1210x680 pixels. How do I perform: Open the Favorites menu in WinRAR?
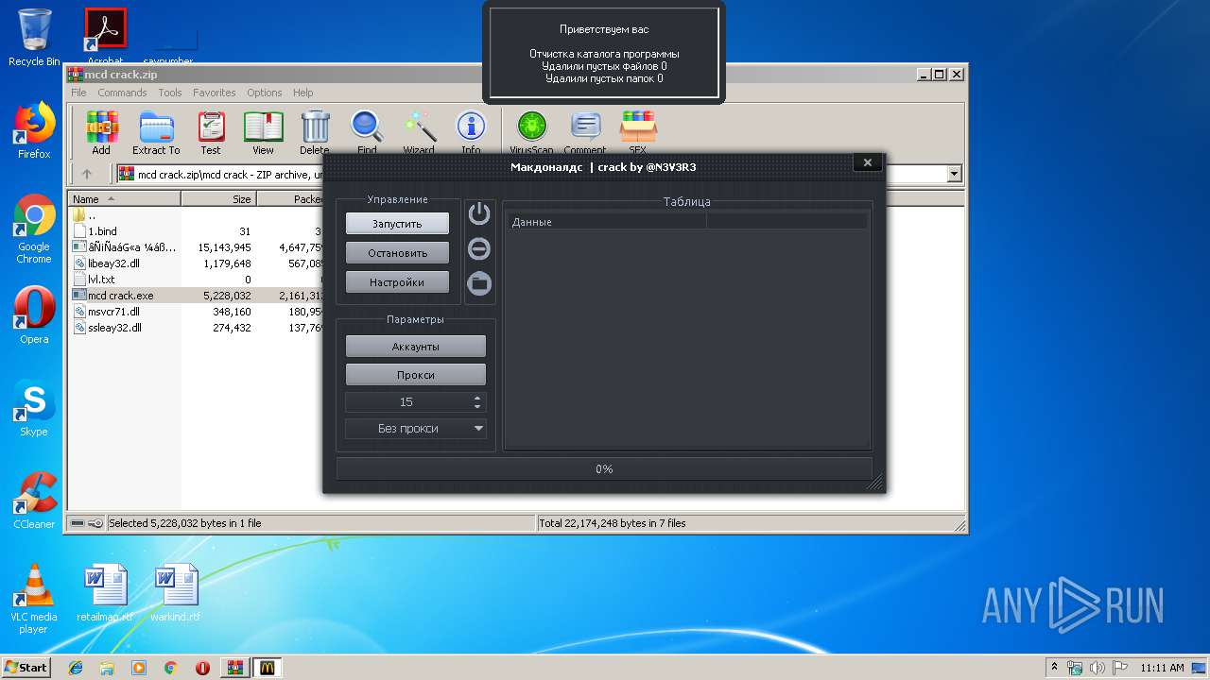pyautogui.click(x=215, y=93)
